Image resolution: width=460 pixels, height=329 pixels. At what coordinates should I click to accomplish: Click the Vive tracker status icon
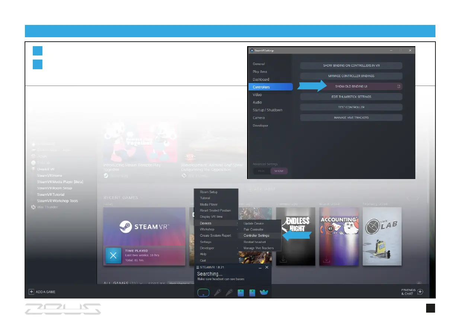click(264, 293)
